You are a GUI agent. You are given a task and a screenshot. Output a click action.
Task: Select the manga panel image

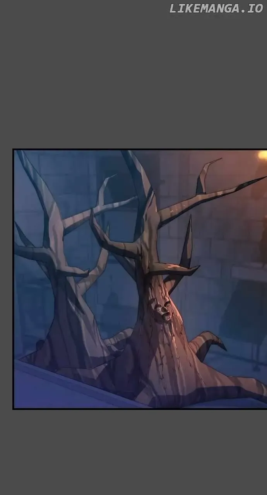tap(140, 279)
